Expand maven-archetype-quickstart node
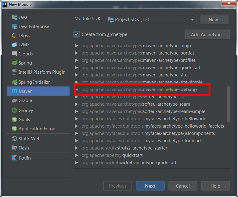This screenshot has width=238, height=197. click(77, 68)
